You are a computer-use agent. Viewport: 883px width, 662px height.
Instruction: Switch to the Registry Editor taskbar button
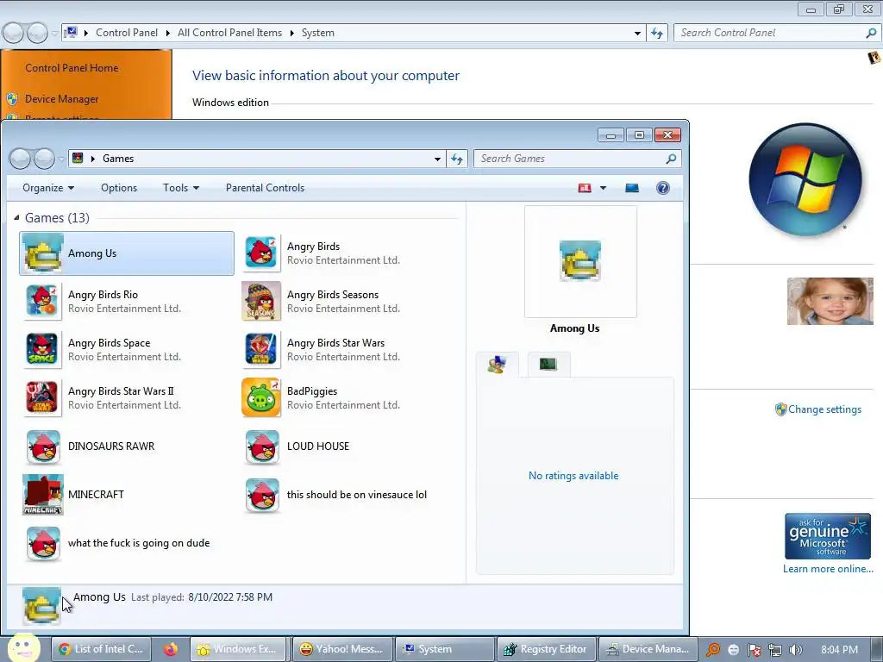click(x=546, y=649)
